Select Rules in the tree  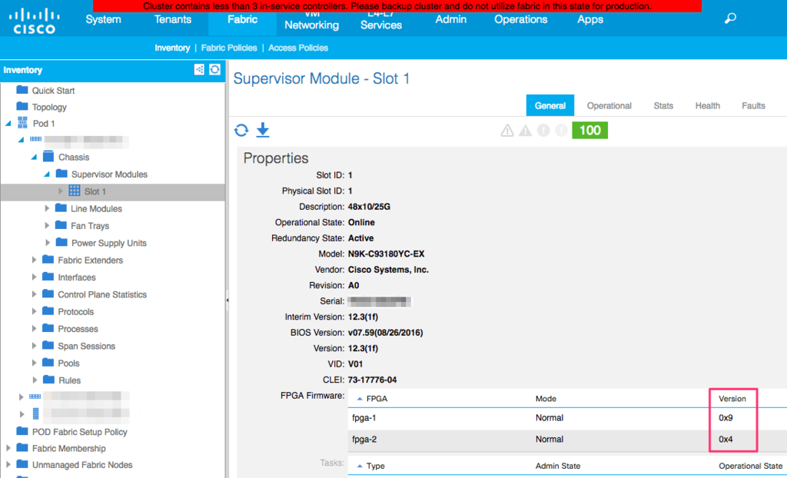tap(69, 380)
